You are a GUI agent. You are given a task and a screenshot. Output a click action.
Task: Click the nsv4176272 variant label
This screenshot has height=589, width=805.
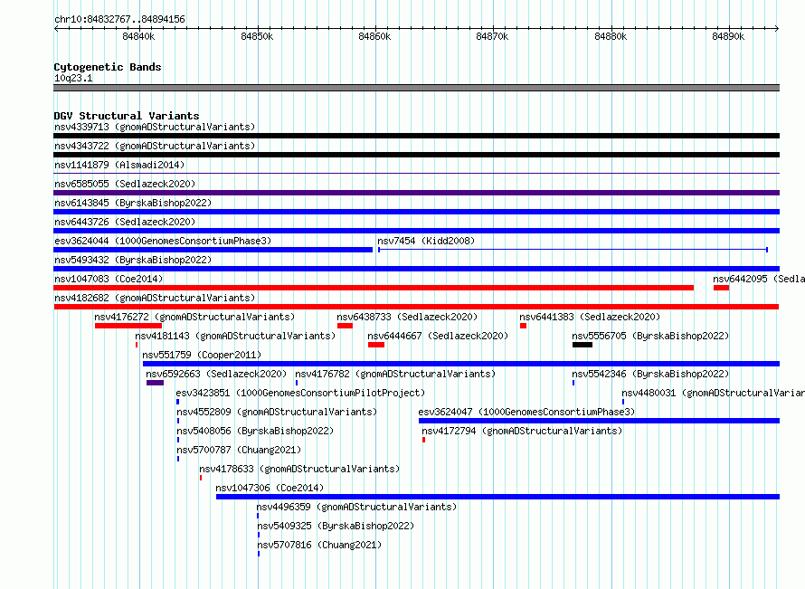[x=194, y=317]
